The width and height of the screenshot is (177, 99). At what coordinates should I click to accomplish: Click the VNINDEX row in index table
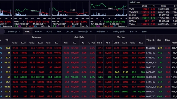pos(153,12)
